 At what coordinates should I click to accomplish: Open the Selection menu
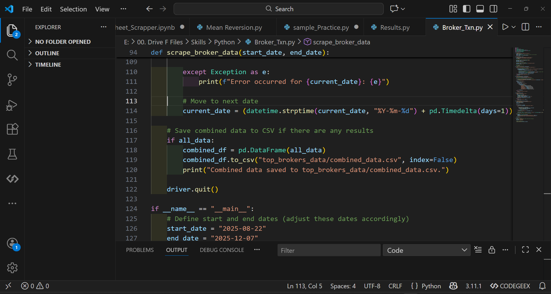pyautogui.click(x=73, y=9)
